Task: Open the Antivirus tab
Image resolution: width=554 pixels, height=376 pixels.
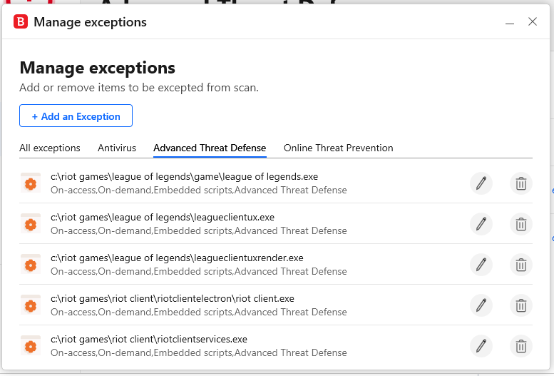Action: [x=117, y=148]
